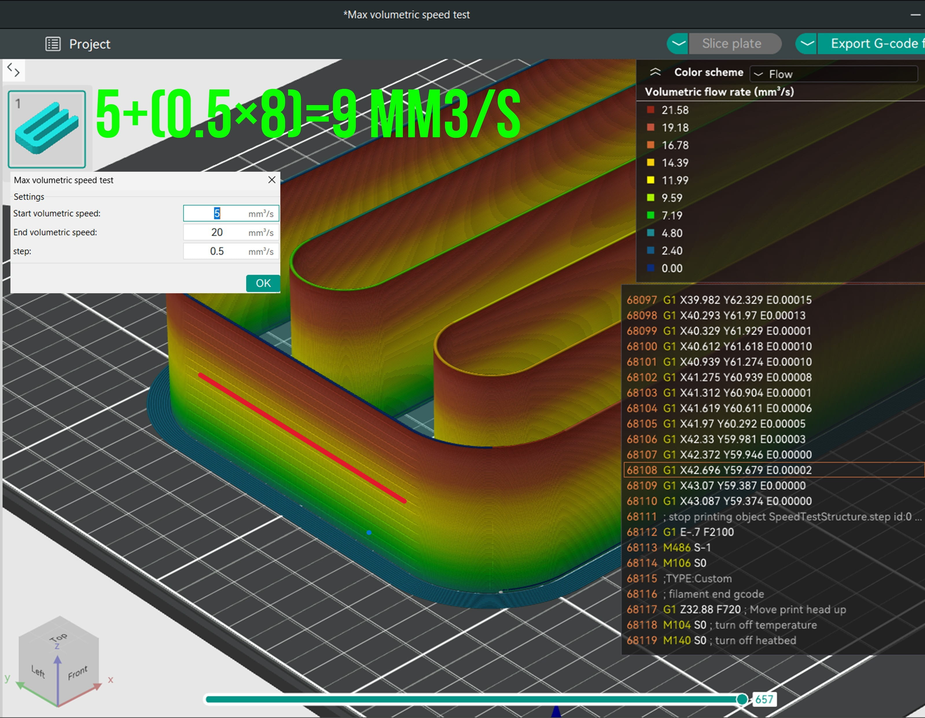Toggle the 21.58 flow rate color swatch

(x=650, y=110)
